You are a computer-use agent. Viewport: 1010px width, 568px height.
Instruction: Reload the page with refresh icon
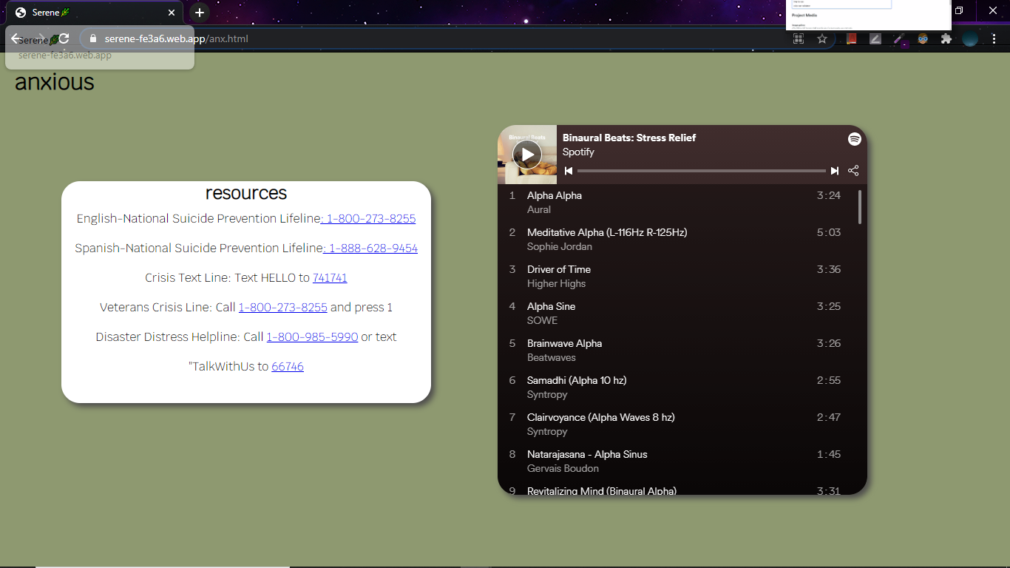(64, 38)
